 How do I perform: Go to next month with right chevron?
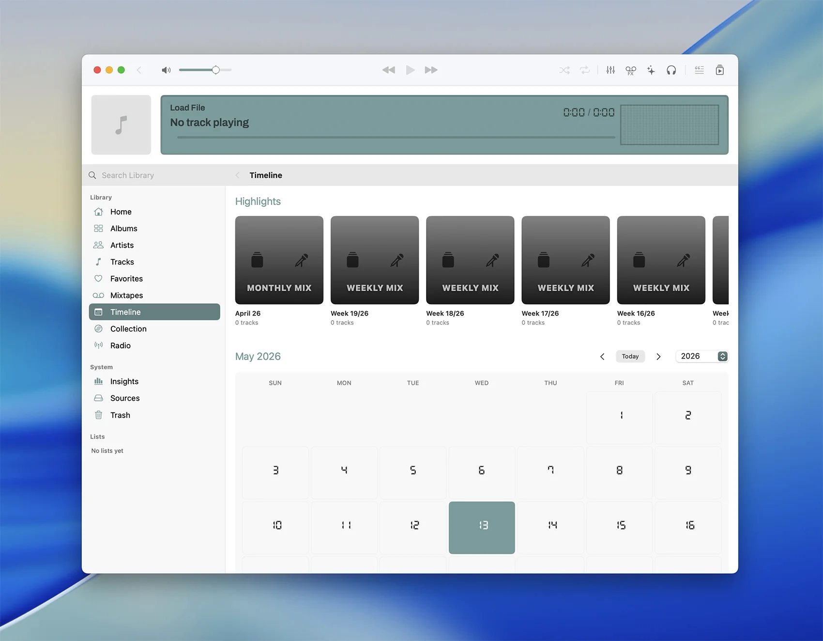pyautogui.click(x=658, y=357)
